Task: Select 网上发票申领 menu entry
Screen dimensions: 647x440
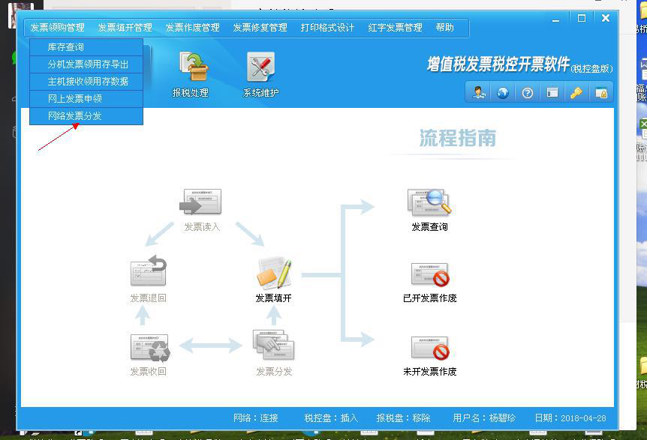Action: [75, 99]
